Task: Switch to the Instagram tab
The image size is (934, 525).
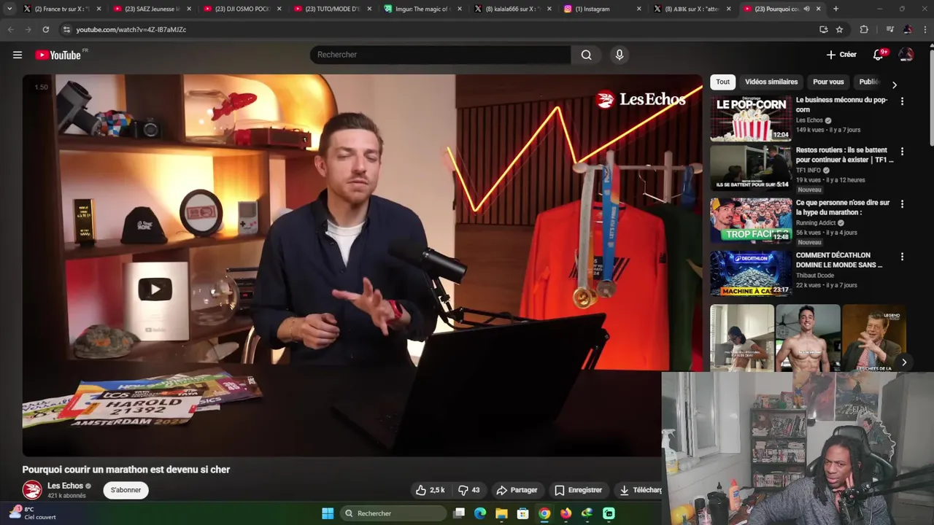Action: (x=603, y=9)
